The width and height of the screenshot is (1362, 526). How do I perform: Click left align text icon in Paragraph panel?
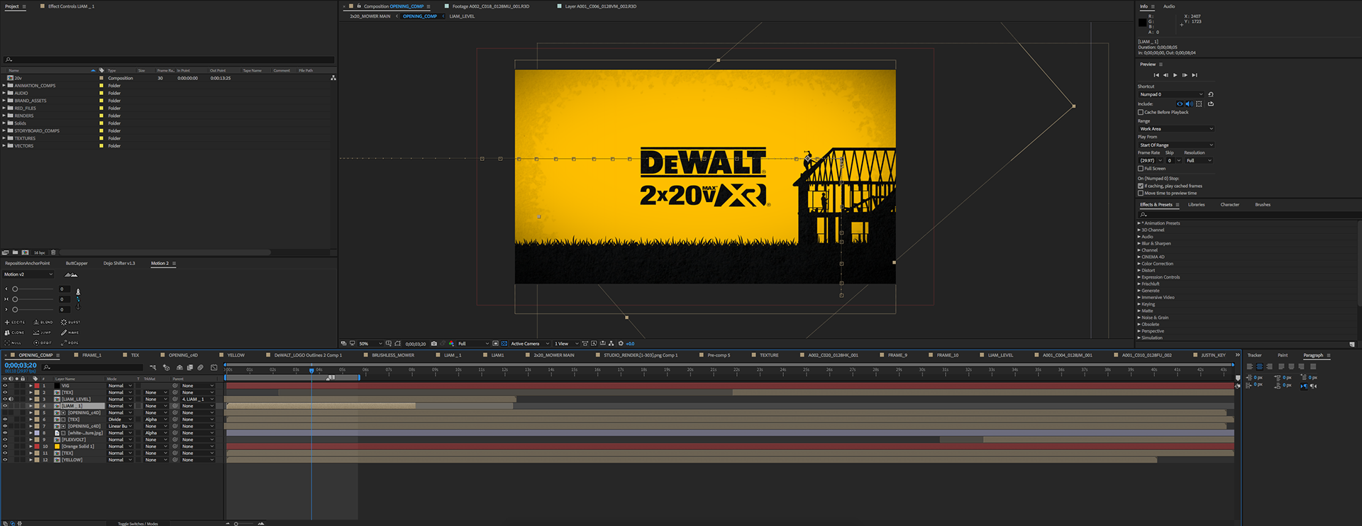(1250, 366)
